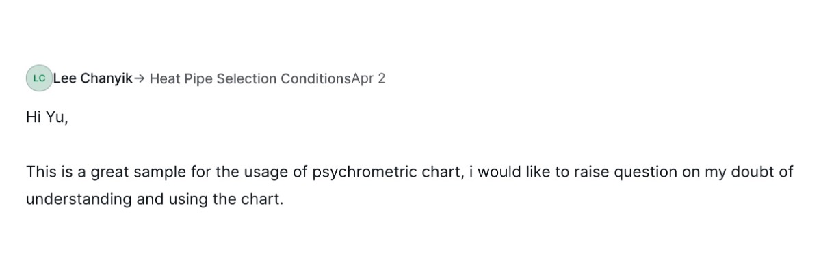Screen dimensions: 821x273
Task: Click the LC avatar icon
Action: coord(39,78)
